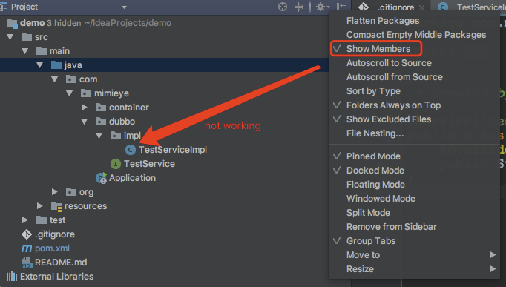The image size is (506, 287).
Task: Click the org package icon
Action: pyautogui.click(x=71, y=192)
